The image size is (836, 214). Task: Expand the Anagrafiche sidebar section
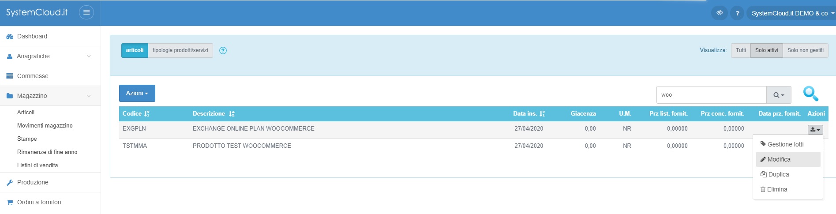50,56
